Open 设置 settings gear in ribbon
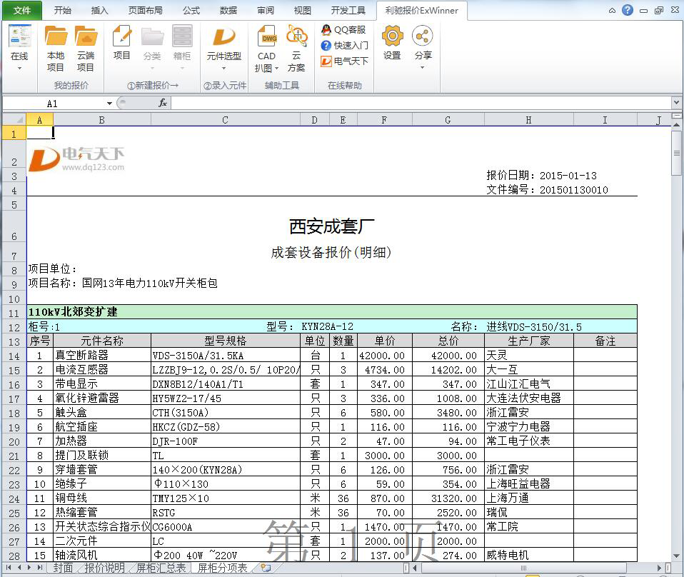Screen dimensions: 684x577 point(392,43)
